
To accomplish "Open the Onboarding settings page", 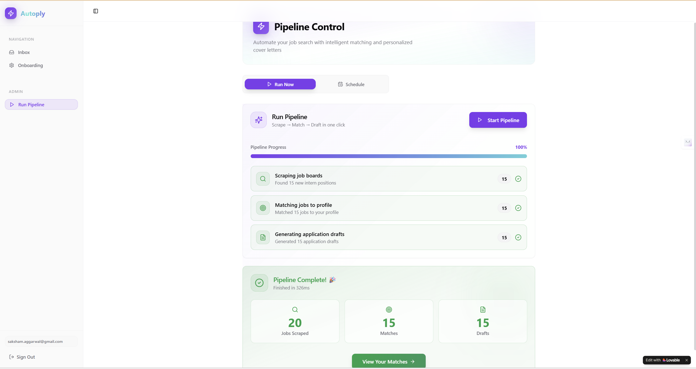I will pos(30,65).
